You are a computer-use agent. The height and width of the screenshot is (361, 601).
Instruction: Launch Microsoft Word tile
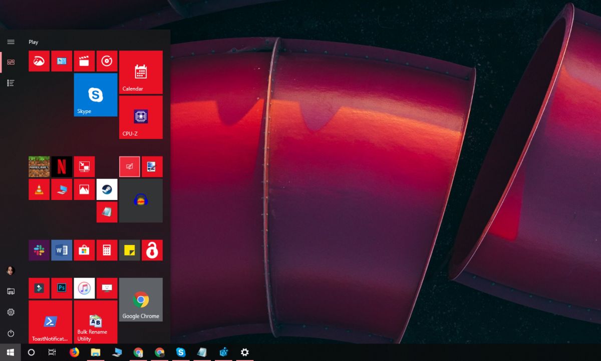coord(61,250)
